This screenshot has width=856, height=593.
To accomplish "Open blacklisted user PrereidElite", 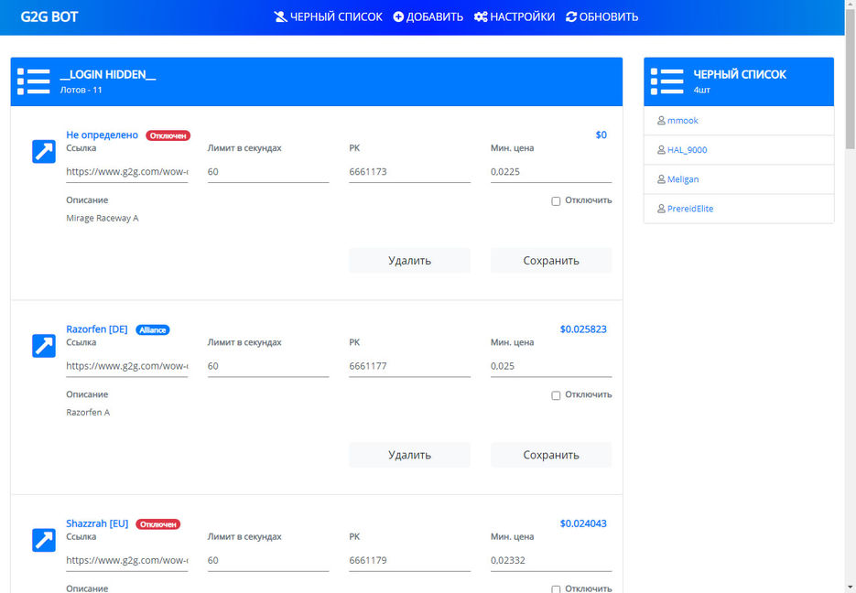I will [690, 209].
